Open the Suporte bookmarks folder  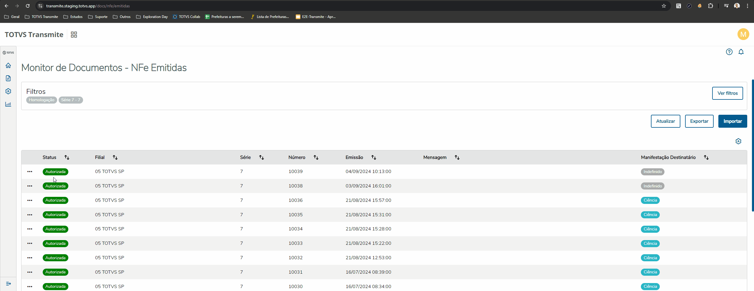click(98, 17)
